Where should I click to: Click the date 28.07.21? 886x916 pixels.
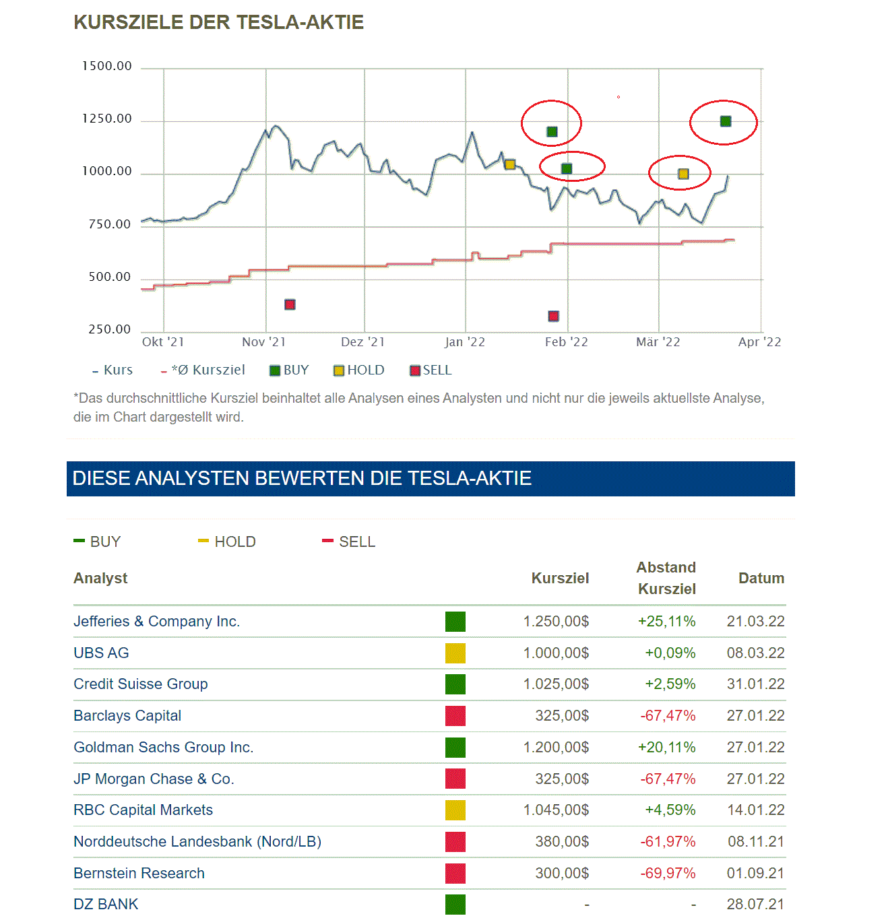pos(755,904)
